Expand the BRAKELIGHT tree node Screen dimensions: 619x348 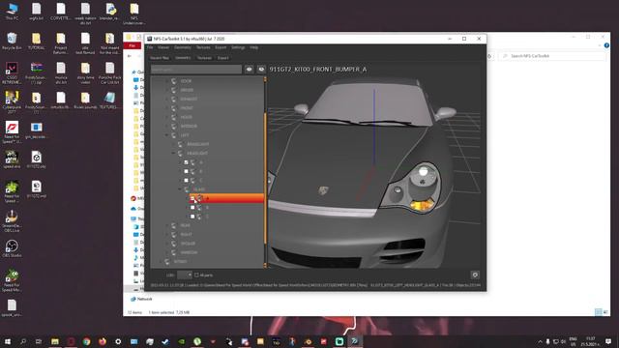(173, 144)
